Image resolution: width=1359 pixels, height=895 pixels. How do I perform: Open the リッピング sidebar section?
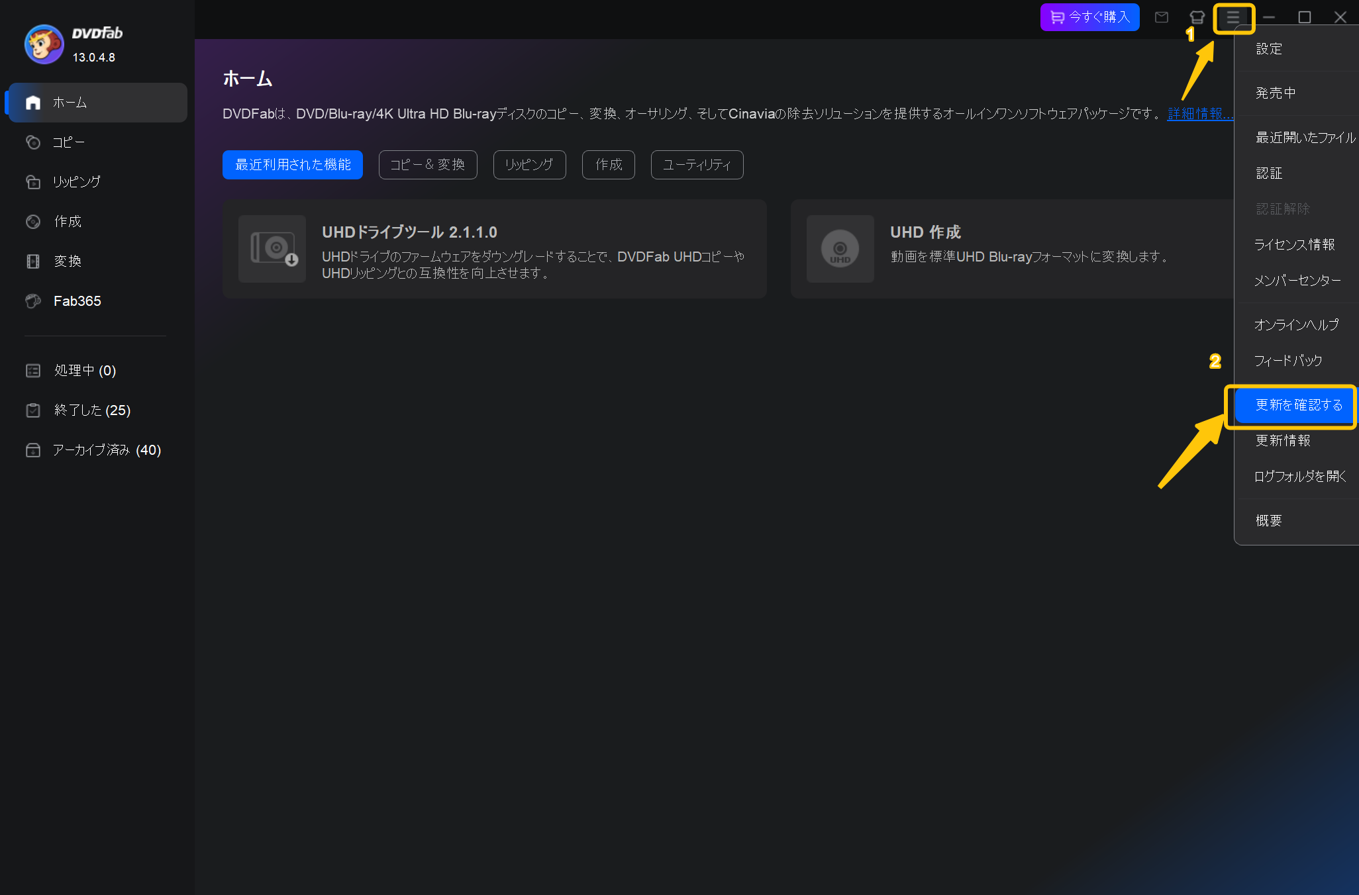coord(98,182)
